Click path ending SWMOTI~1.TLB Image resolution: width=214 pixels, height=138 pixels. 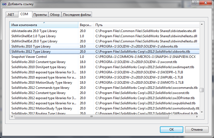[x=139, y=83]
